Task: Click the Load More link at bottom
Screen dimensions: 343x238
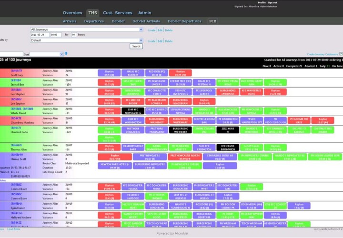Action: pos(14,229)
